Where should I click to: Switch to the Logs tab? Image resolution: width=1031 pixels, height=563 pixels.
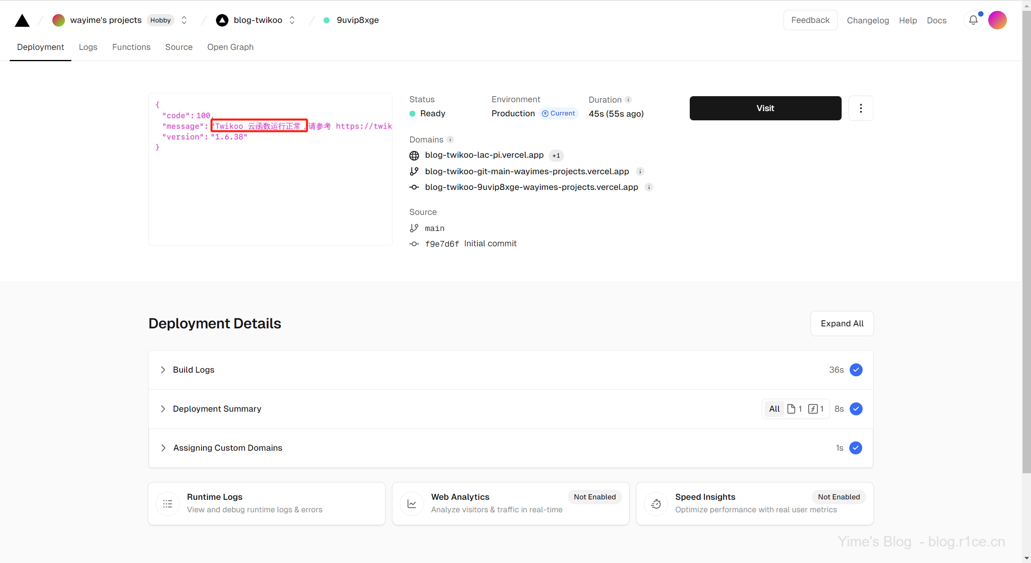88,47
